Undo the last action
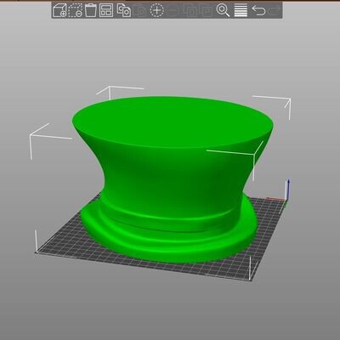 (258, 11)
